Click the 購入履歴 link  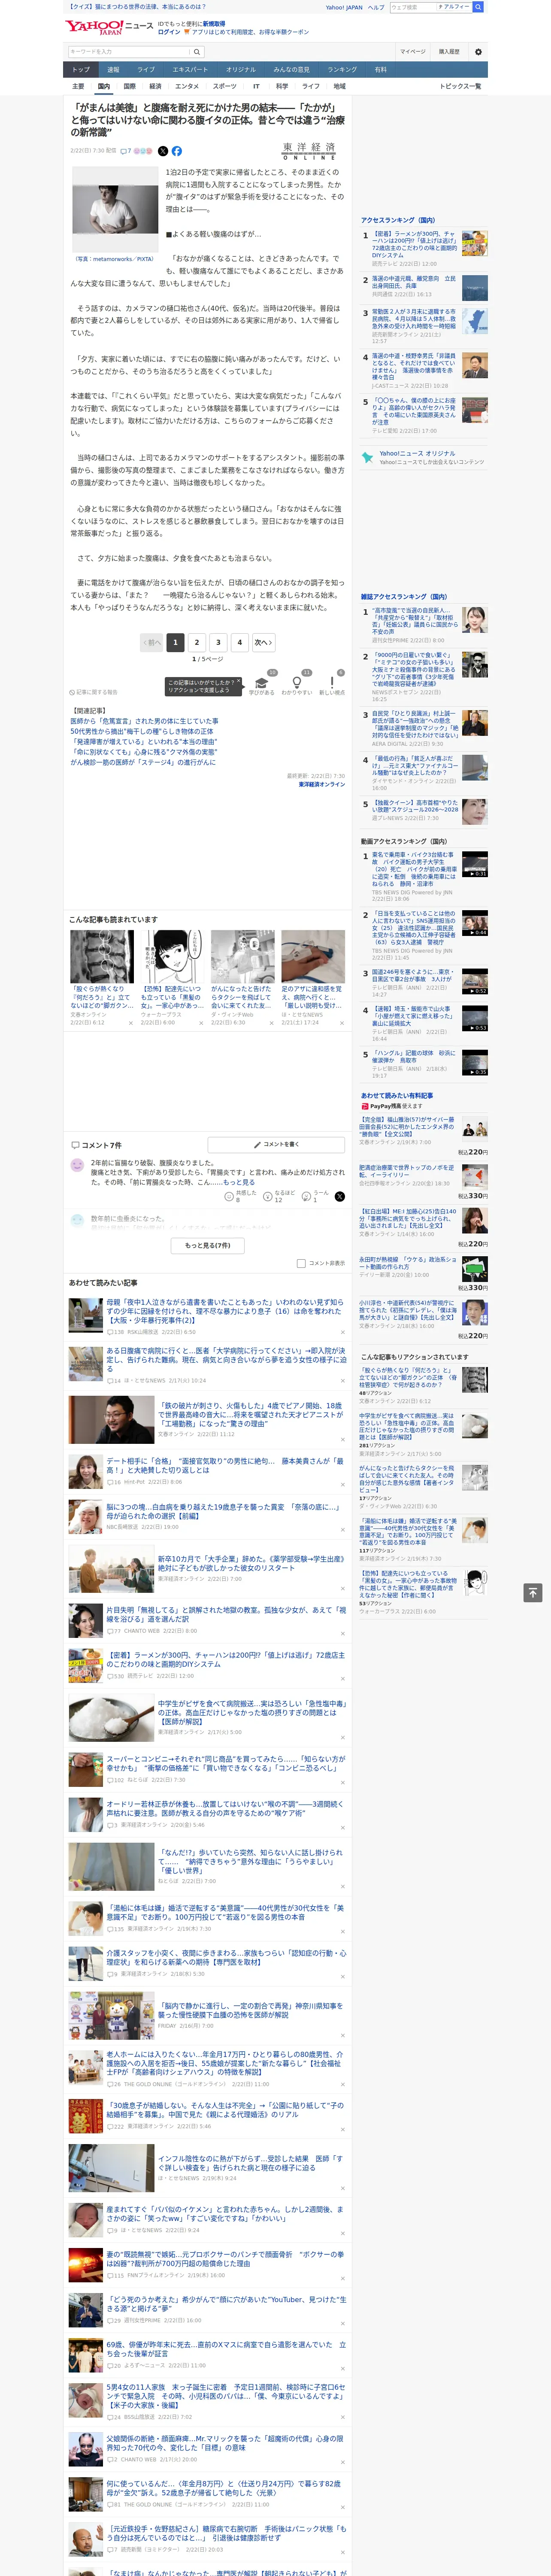coord(449,51)
